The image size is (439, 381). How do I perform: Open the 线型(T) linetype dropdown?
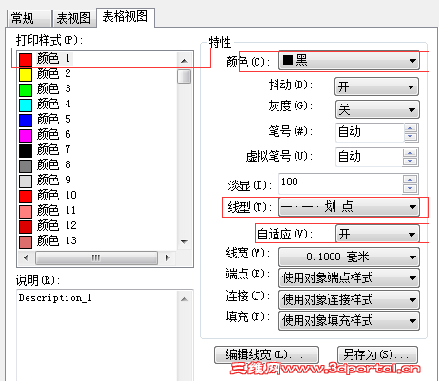point(349,207)
